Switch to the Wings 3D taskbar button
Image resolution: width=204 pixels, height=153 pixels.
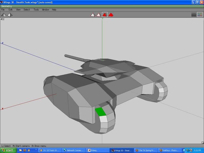pos(122,150)
